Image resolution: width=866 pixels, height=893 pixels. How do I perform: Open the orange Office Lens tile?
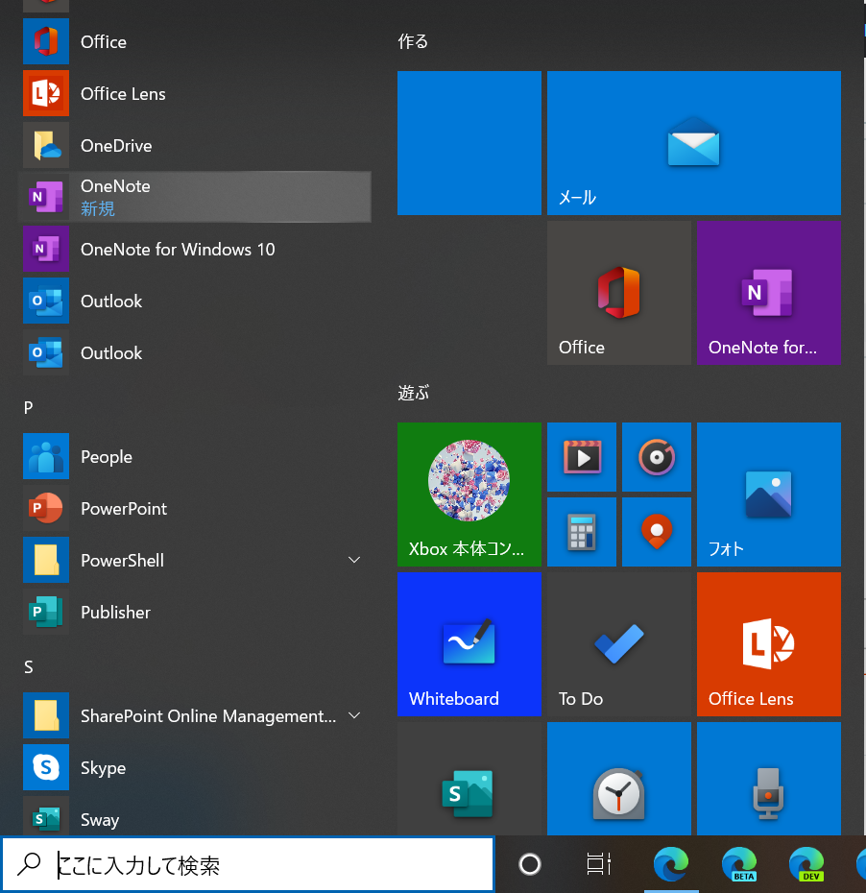[x=769, y=644]
